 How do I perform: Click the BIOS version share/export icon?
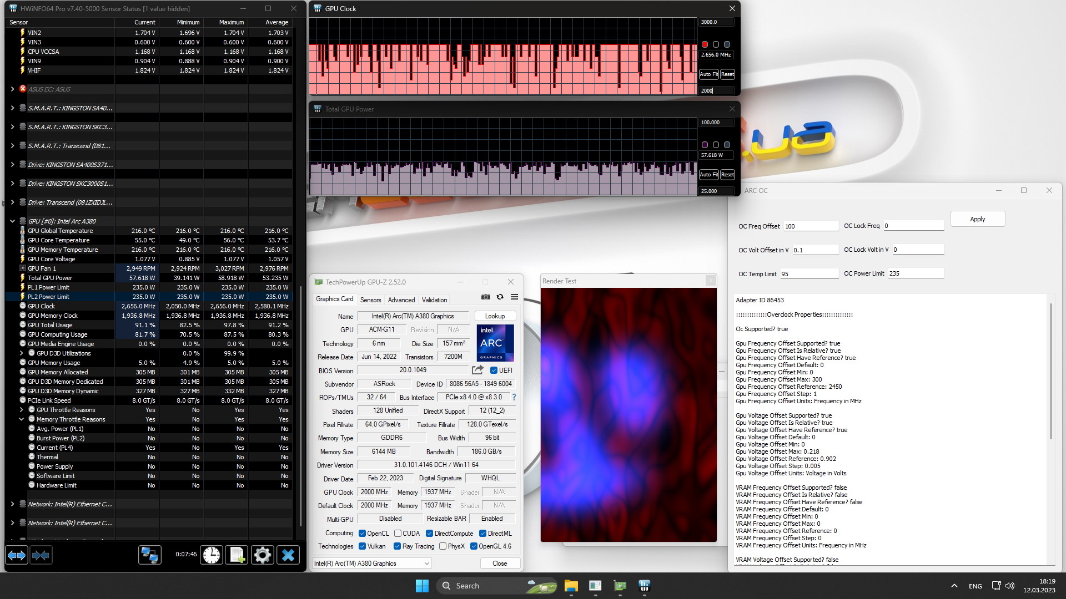(477, 370)
